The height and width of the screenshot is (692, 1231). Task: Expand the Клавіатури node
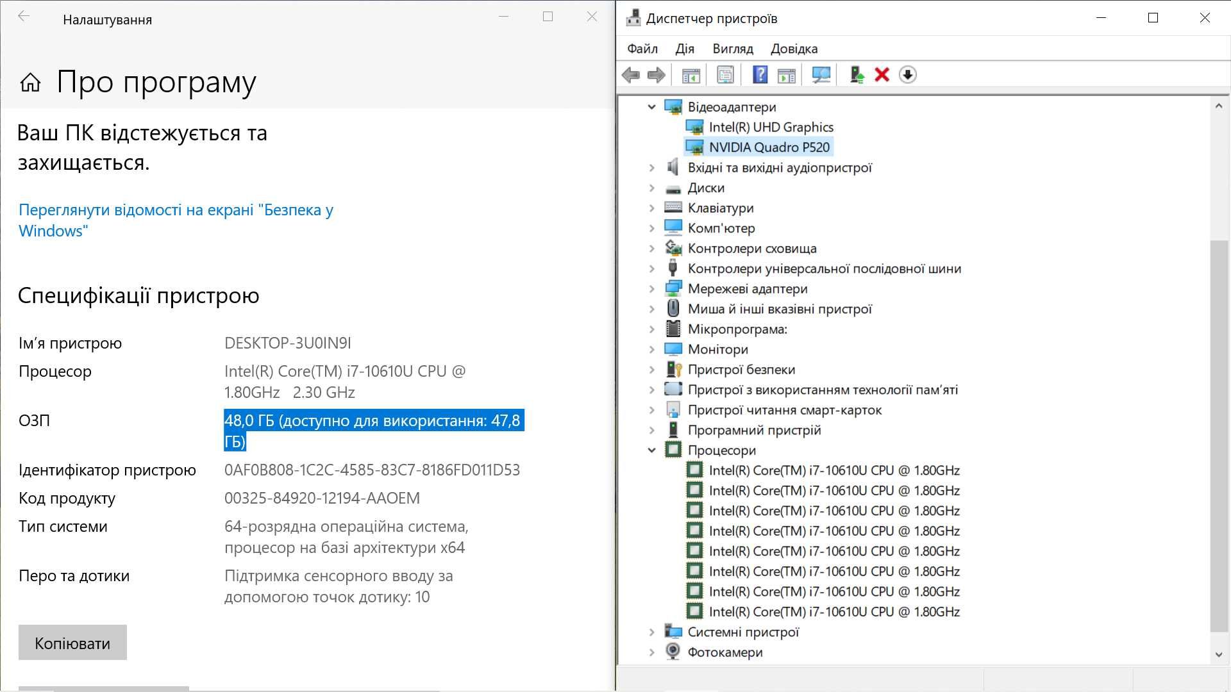(651, 208)
